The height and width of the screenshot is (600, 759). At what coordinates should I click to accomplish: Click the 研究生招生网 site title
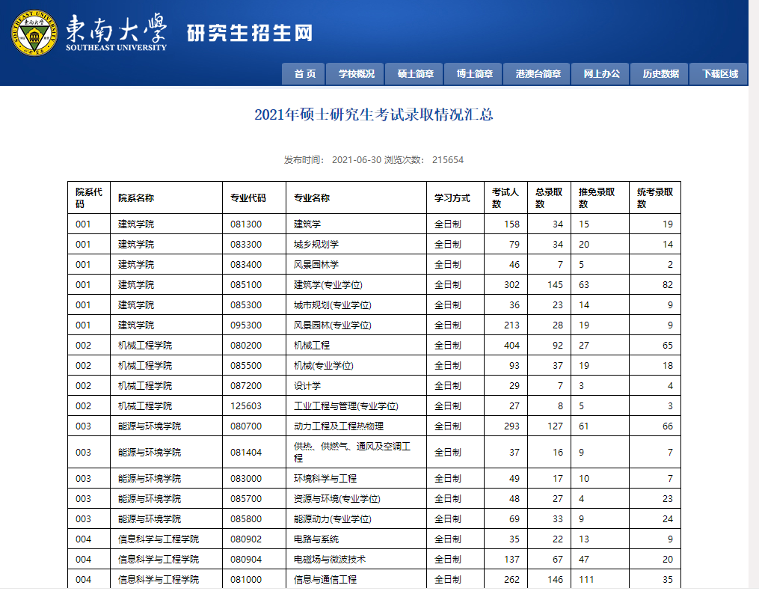coord(250,33)
